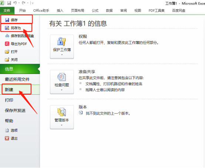The image size is (205, 168).
Task: Click text 文档属性、打印机路径和作者的姓名
Action: point(114,84)
